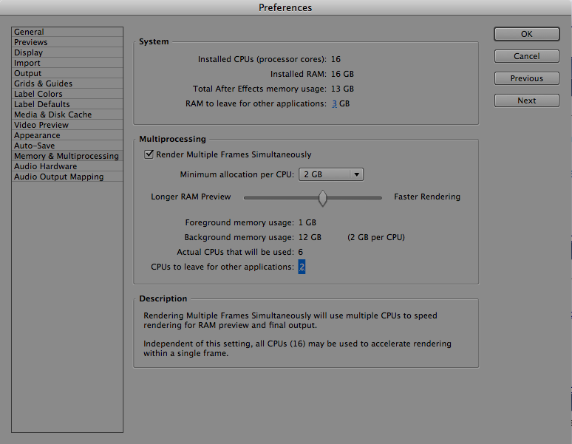Image resolution: width=572 pixels, height=444 pixels.
Task: Uncheck Render Multiple Frames Simultaneously checkbox
Action: coord(149,155)
